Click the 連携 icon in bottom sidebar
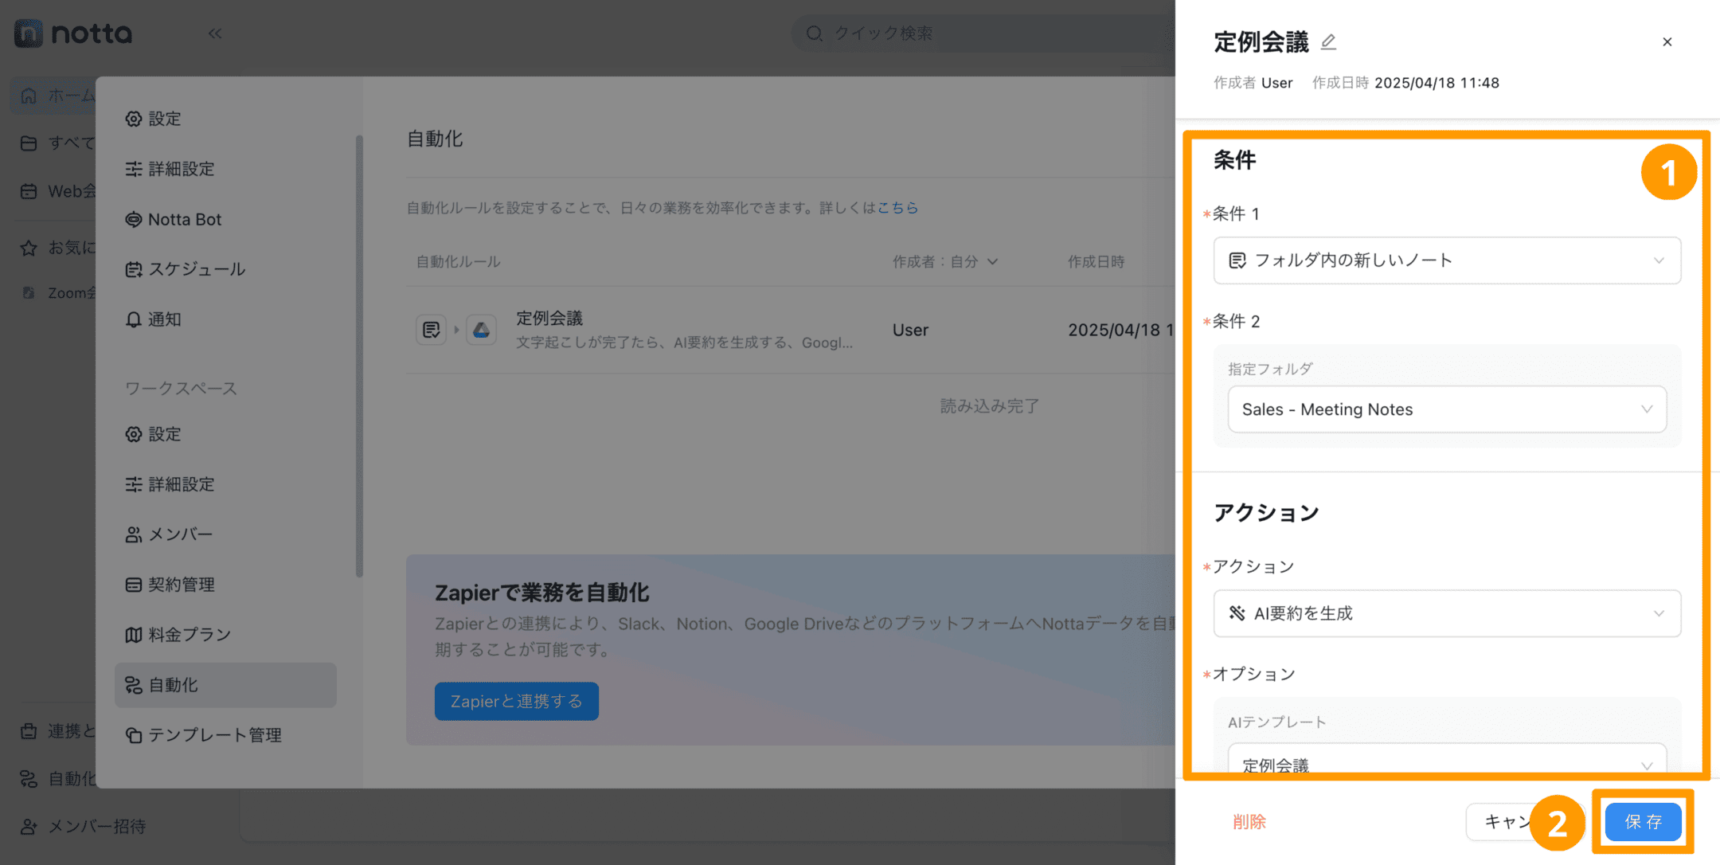The image size is (1720, 865). [x=29, y=731]
